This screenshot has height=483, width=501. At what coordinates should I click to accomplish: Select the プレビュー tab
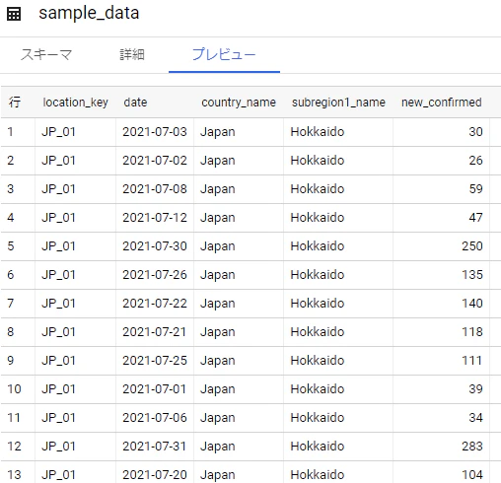(224, 54)
